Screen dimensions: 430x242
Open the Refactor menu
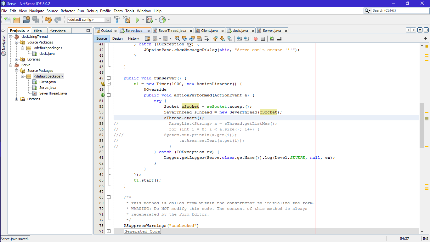68,11
